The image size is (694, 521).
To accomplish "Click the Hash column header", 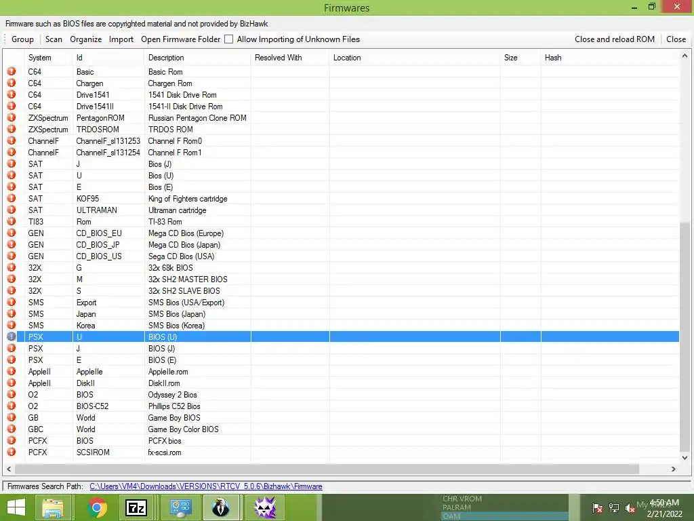I will pos(609,58).
